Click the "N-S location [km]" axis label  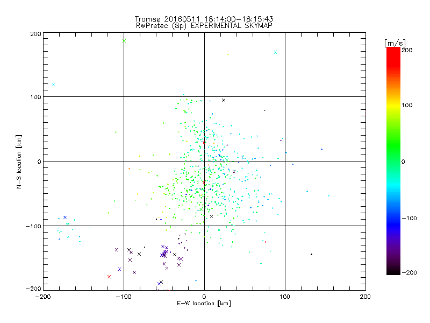point(19,161)
